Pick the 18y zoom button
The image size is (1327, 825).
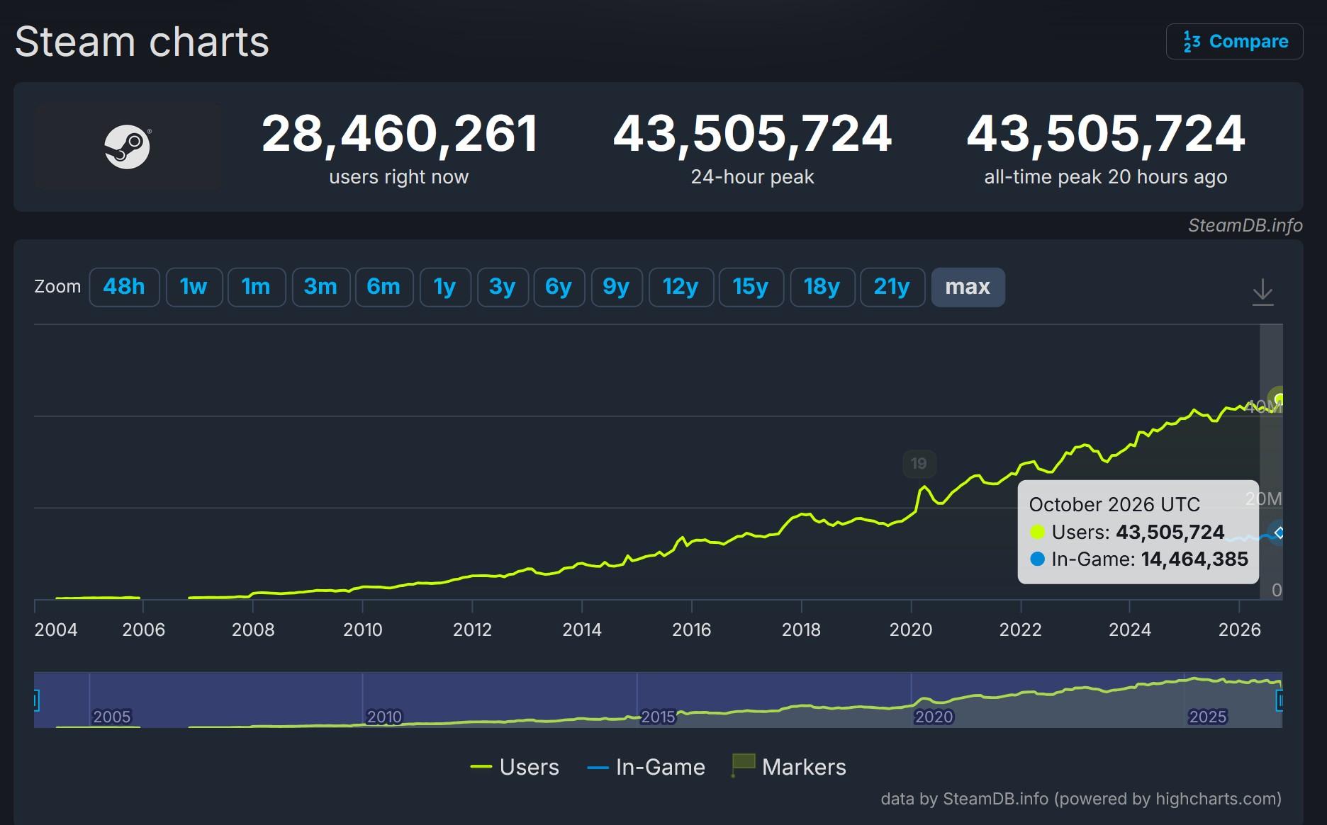822,287
